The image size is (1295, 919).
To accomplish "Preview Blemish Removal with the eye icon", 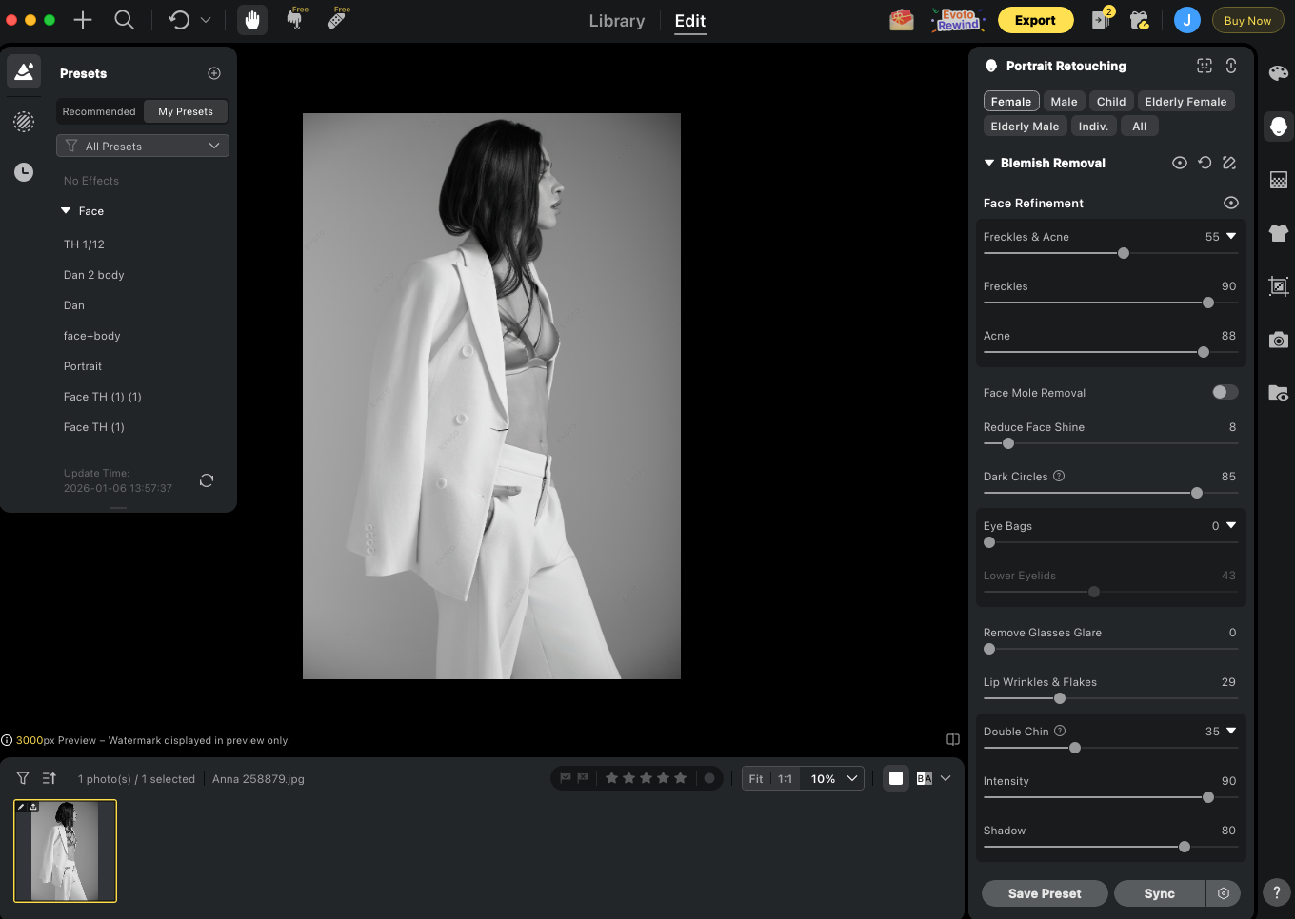I will pos(1180,163).
